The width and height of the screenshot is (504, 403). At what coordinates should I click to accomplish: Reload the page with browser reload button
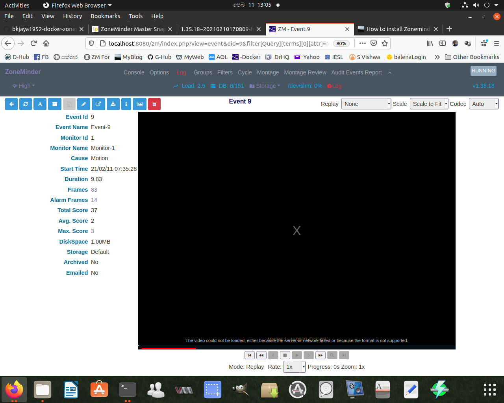pos(34,43)
